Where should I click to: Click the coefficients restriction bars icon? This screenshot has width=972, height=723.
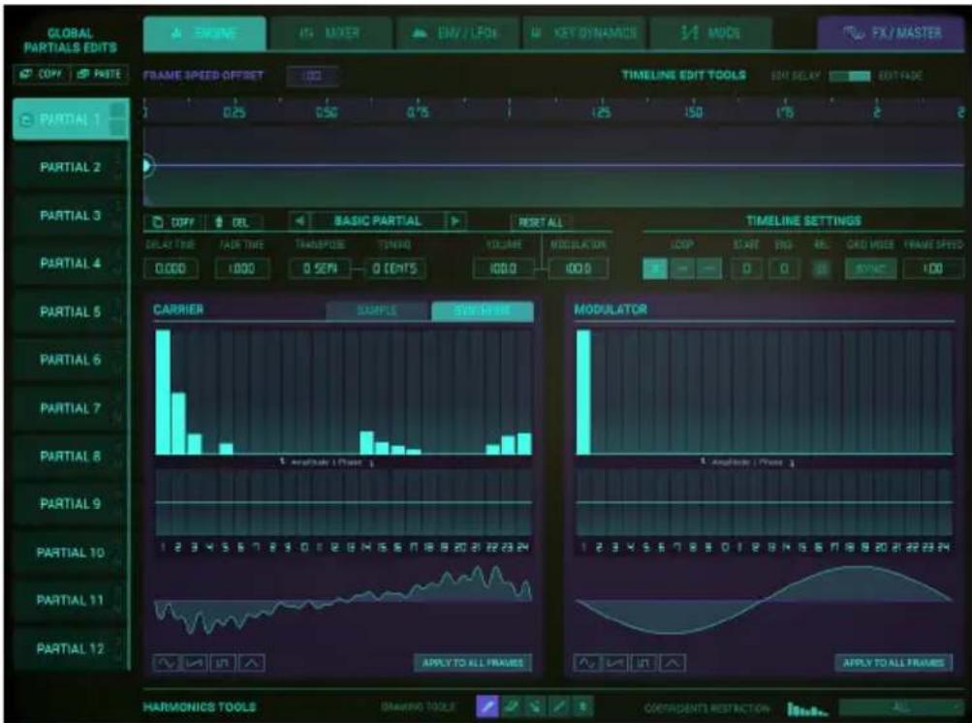[x=806, y=708]
